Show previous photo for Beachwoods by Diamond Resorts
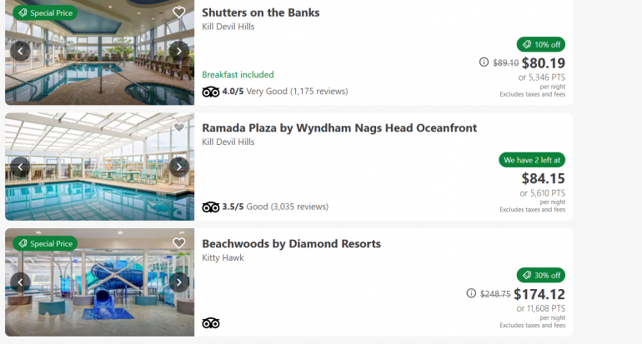The width and height of the screenshot is (642, 344). tap(21, 282)
